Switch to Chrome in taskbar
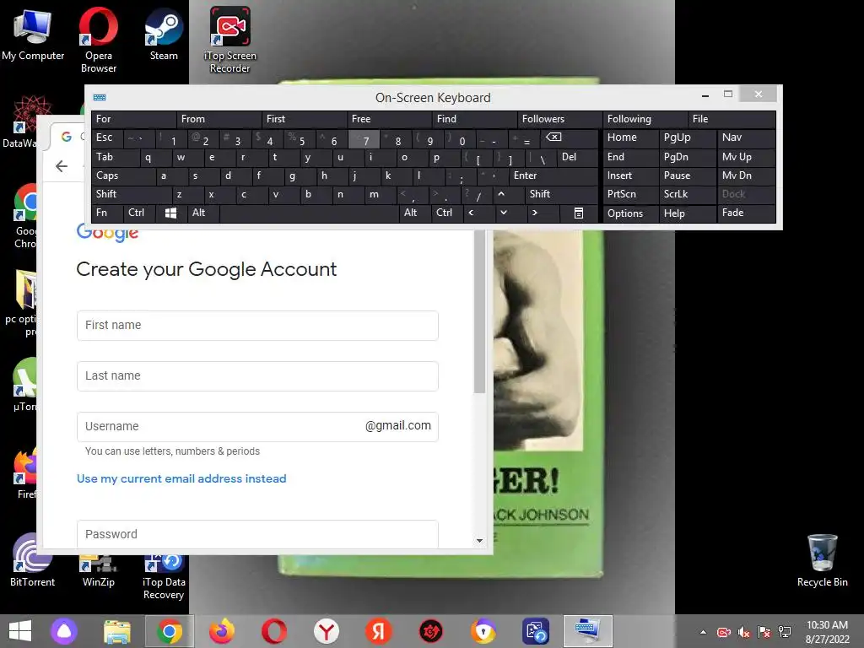 [x=170, y=631]
